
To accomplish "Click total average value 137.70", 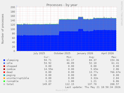I will (x=92, y=84).
